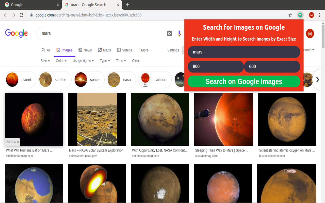Open the Mars core cutaway image

pyautogui.click(x=97, y=183)
